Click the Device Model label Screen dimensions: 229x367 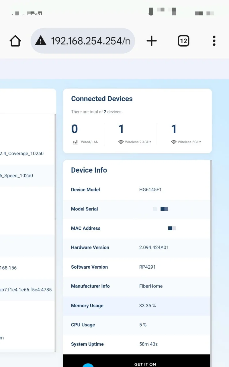[85, 190]
